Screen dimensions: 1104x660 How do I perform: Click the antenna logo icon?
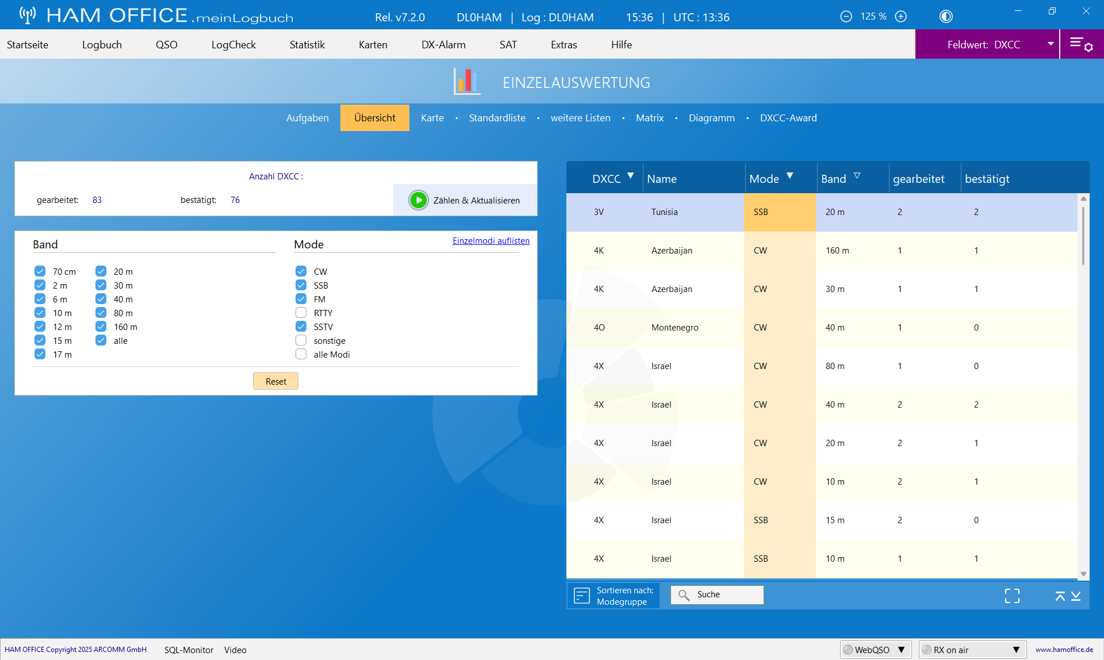[27, 15]
